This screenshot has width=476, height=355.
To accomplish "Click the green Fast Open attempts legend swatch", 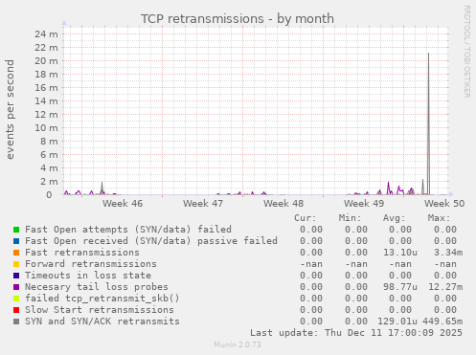I will (16, 230).
